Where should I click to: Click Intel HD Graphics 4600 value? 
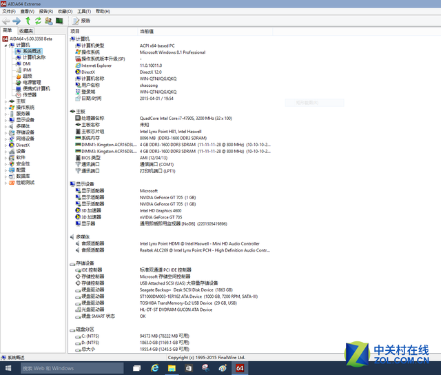pyautogui.click(x=161, y=211)
